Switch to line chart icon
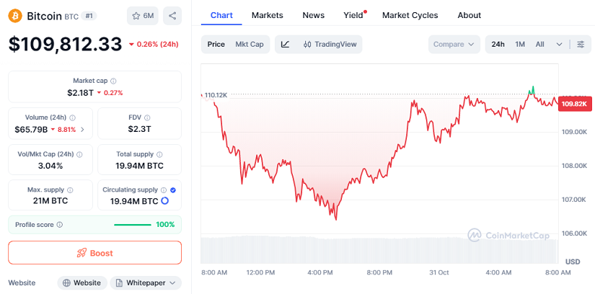 click(x=285, y=45)
